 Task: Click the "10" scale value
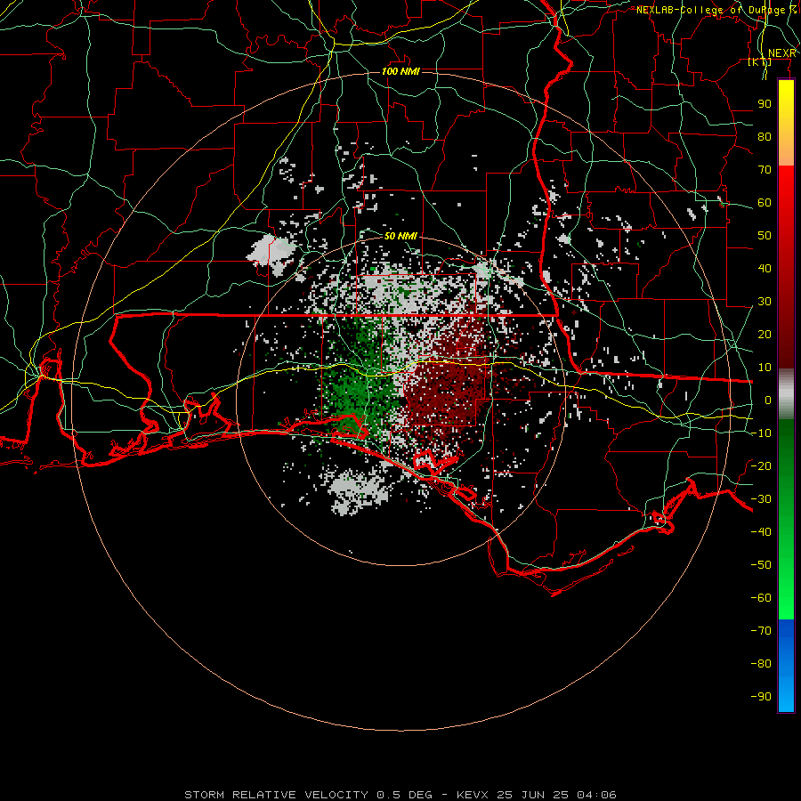point(765,368)
